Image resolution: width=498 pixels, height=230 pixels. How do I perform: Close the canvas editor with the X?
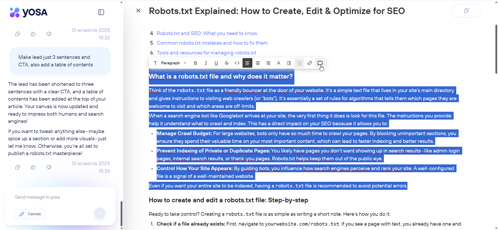pyautogui.click(x=139, y=11)
